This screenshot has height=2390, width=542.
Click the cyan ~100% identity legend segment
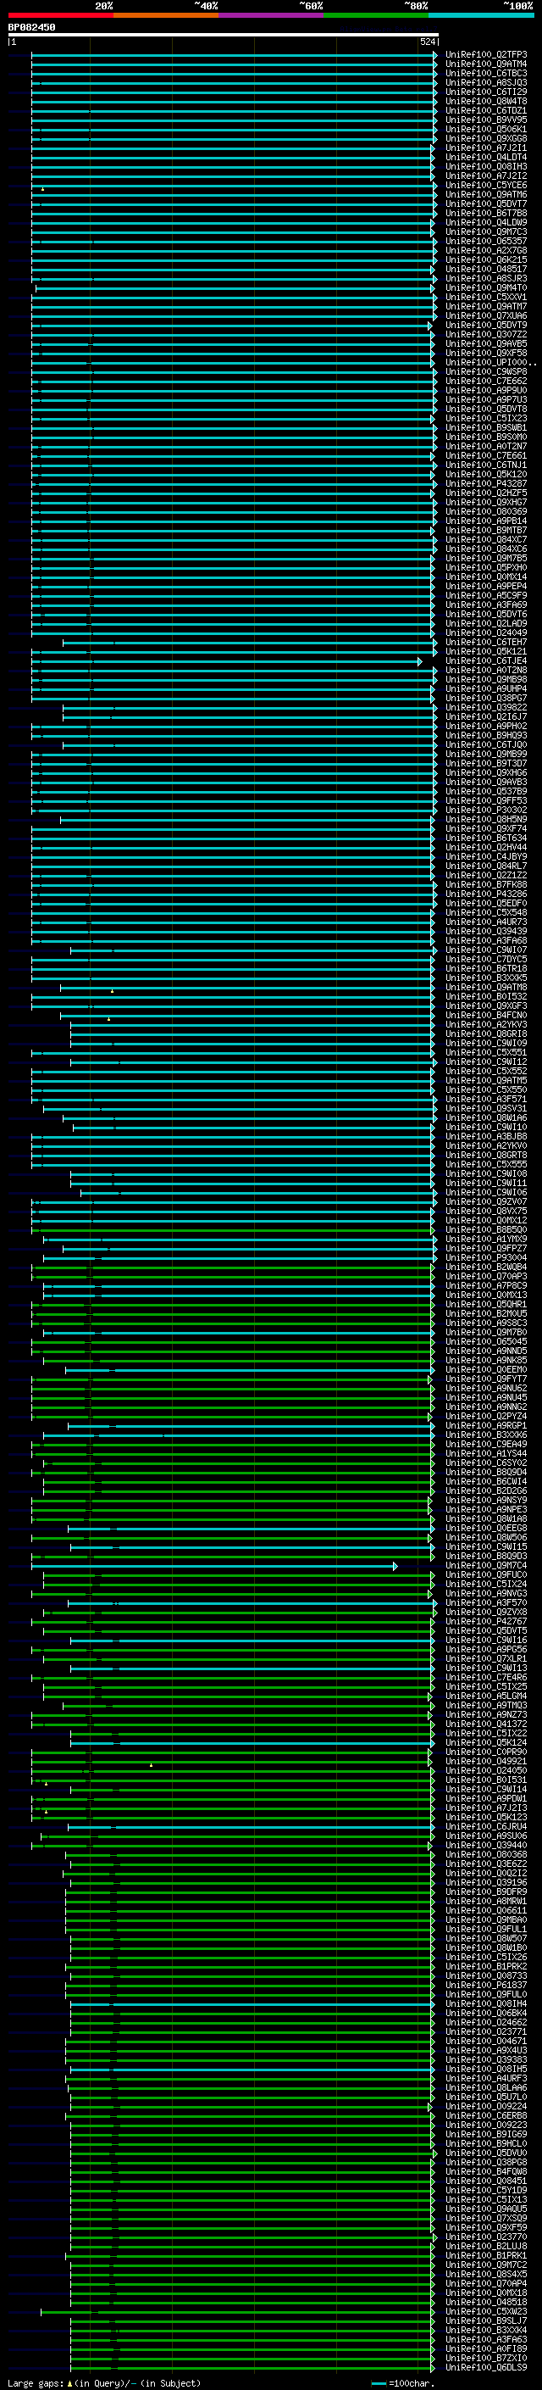pos(481,15)
